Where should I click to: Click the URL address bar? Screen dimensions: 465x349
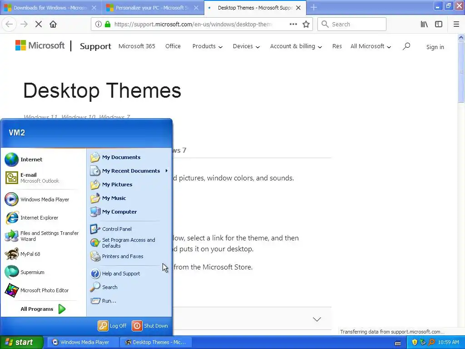pyautogui.click(x=193, y=24)
